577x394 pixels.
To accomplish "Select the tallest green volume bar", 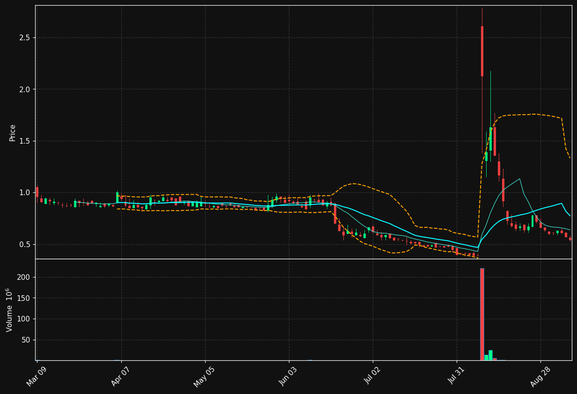I will tap(490, 355).
